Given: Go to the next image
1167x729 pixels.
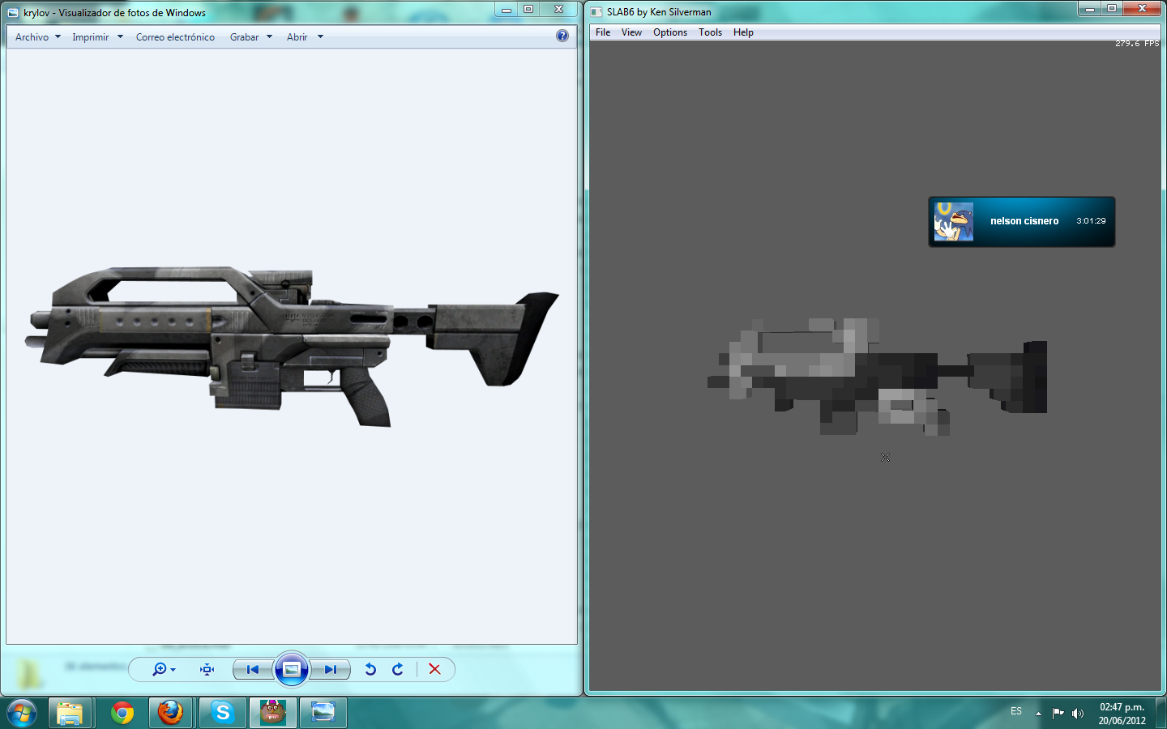Looking at the screenshot, I should pos(330,669).
